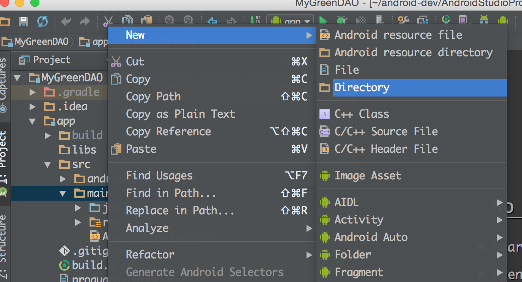Click the Make Project build icon

(253, 21)
